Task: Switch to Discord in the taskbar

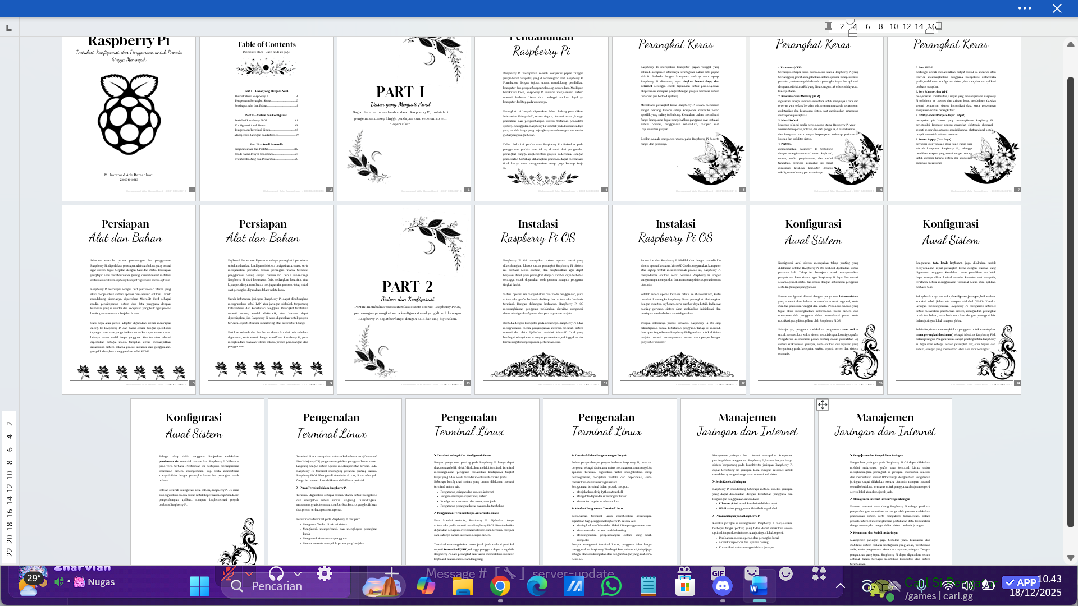Action: tap(722, 586)
